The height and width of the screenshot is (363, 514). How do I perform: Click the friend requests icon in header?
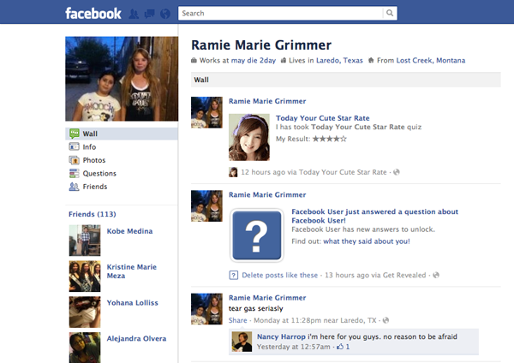[134, 14]
